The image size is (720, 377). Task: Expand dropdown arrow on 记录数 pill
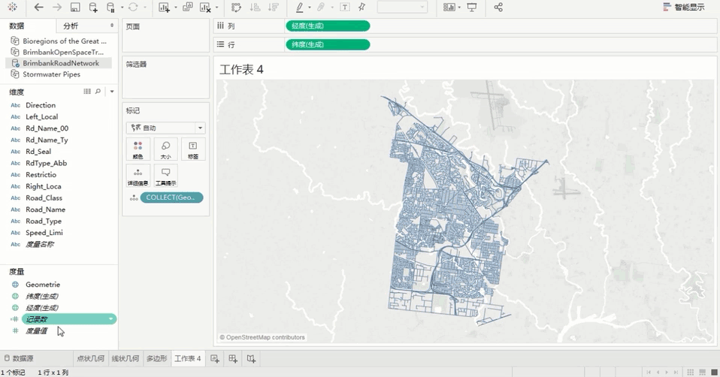click(111, 319)
